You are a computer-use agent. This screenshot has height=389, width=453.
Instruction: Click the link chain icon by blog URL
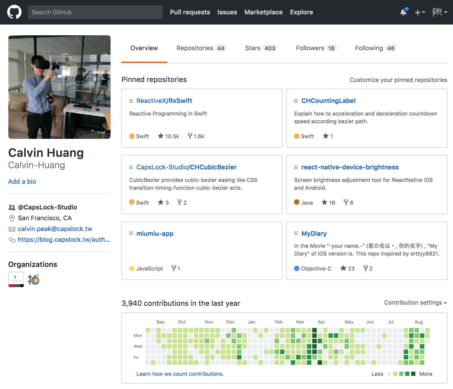point(12,240)
